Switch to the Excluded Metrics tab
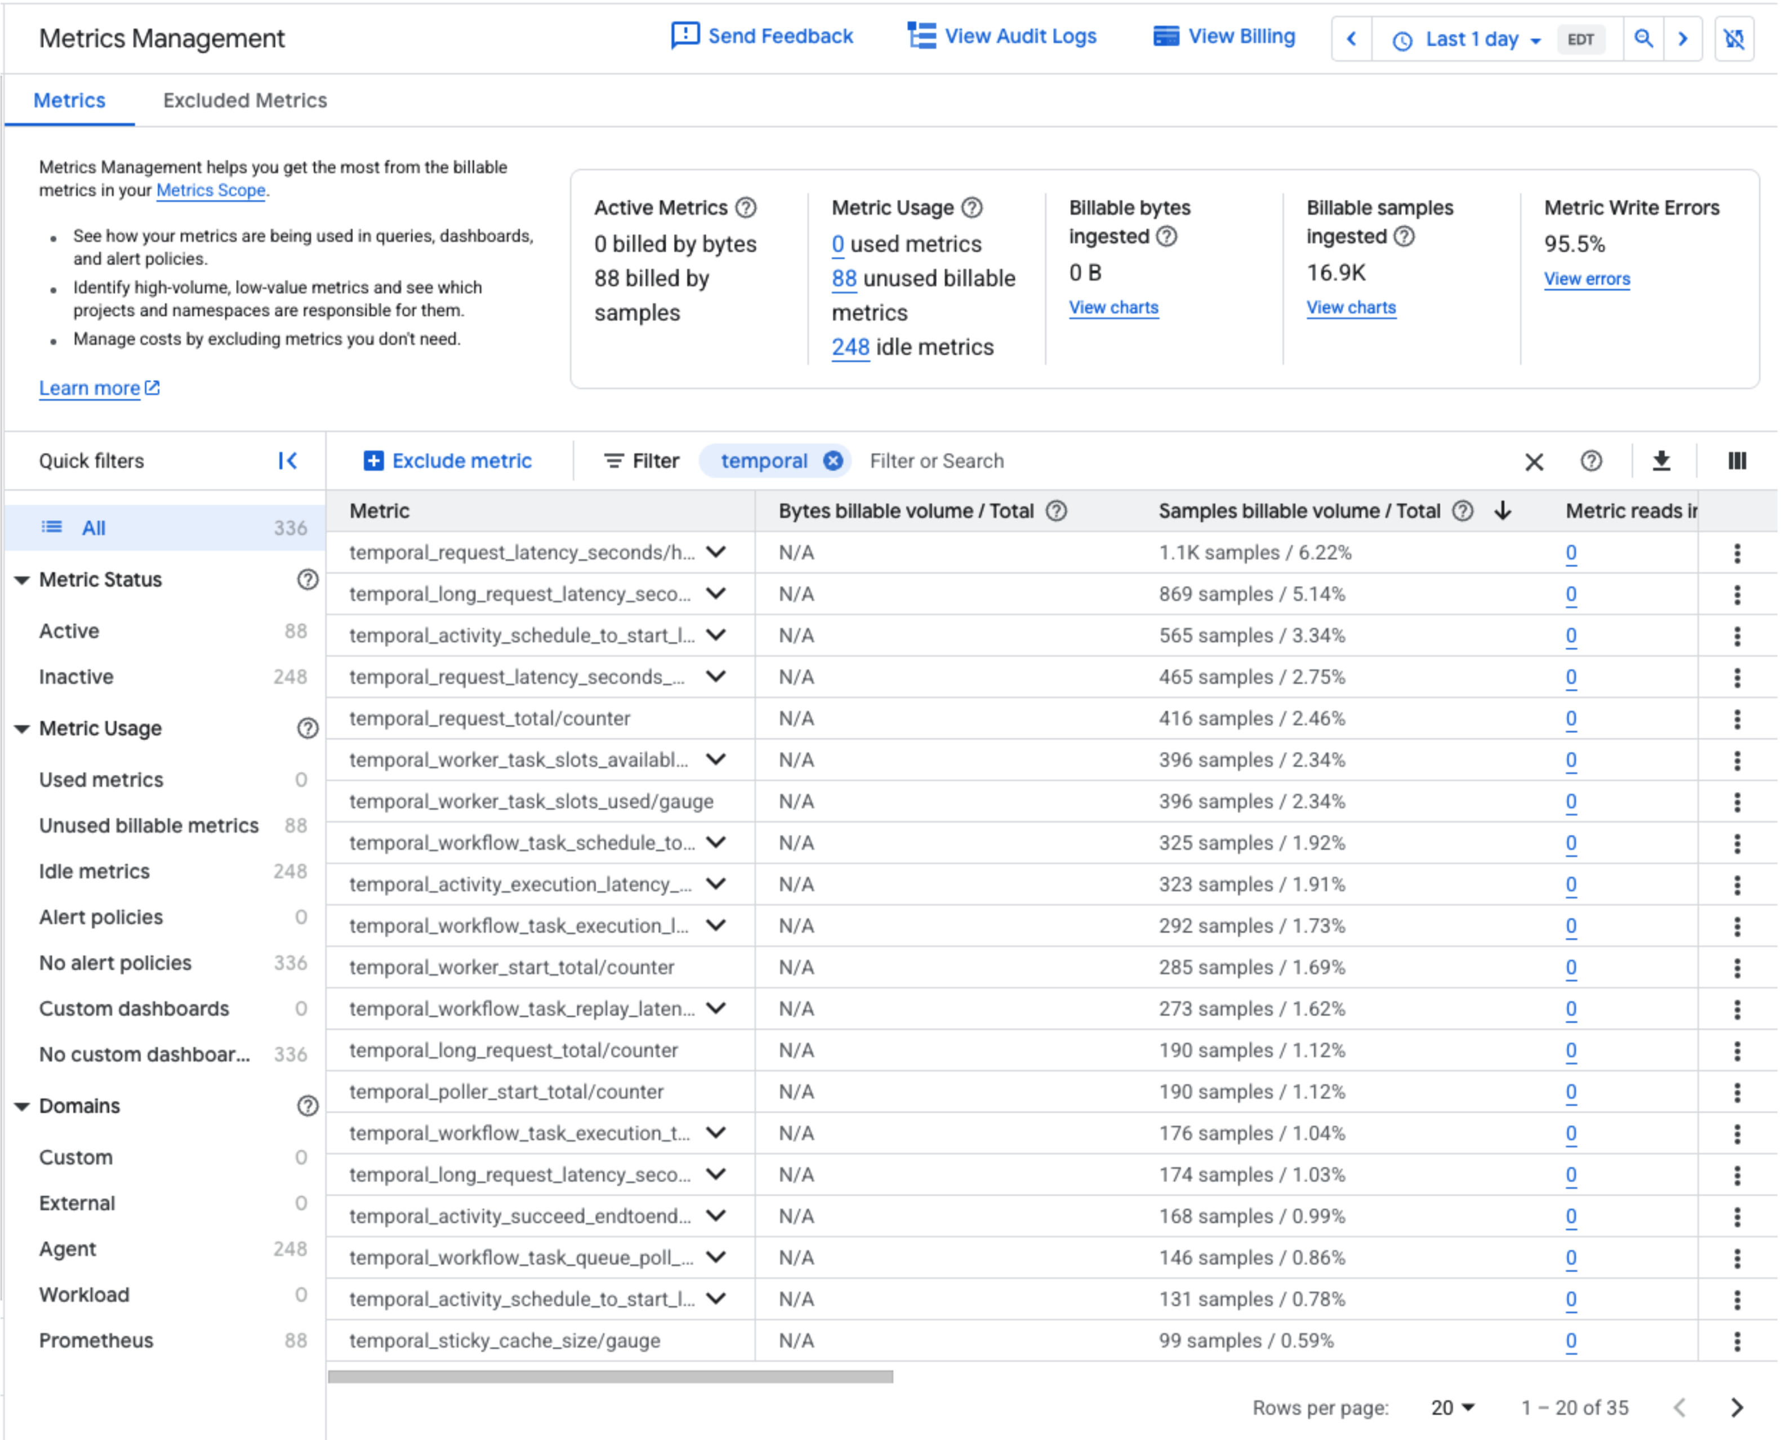Image resolution: width=1782 pixels, height=1440 pixels. point(245,100)
